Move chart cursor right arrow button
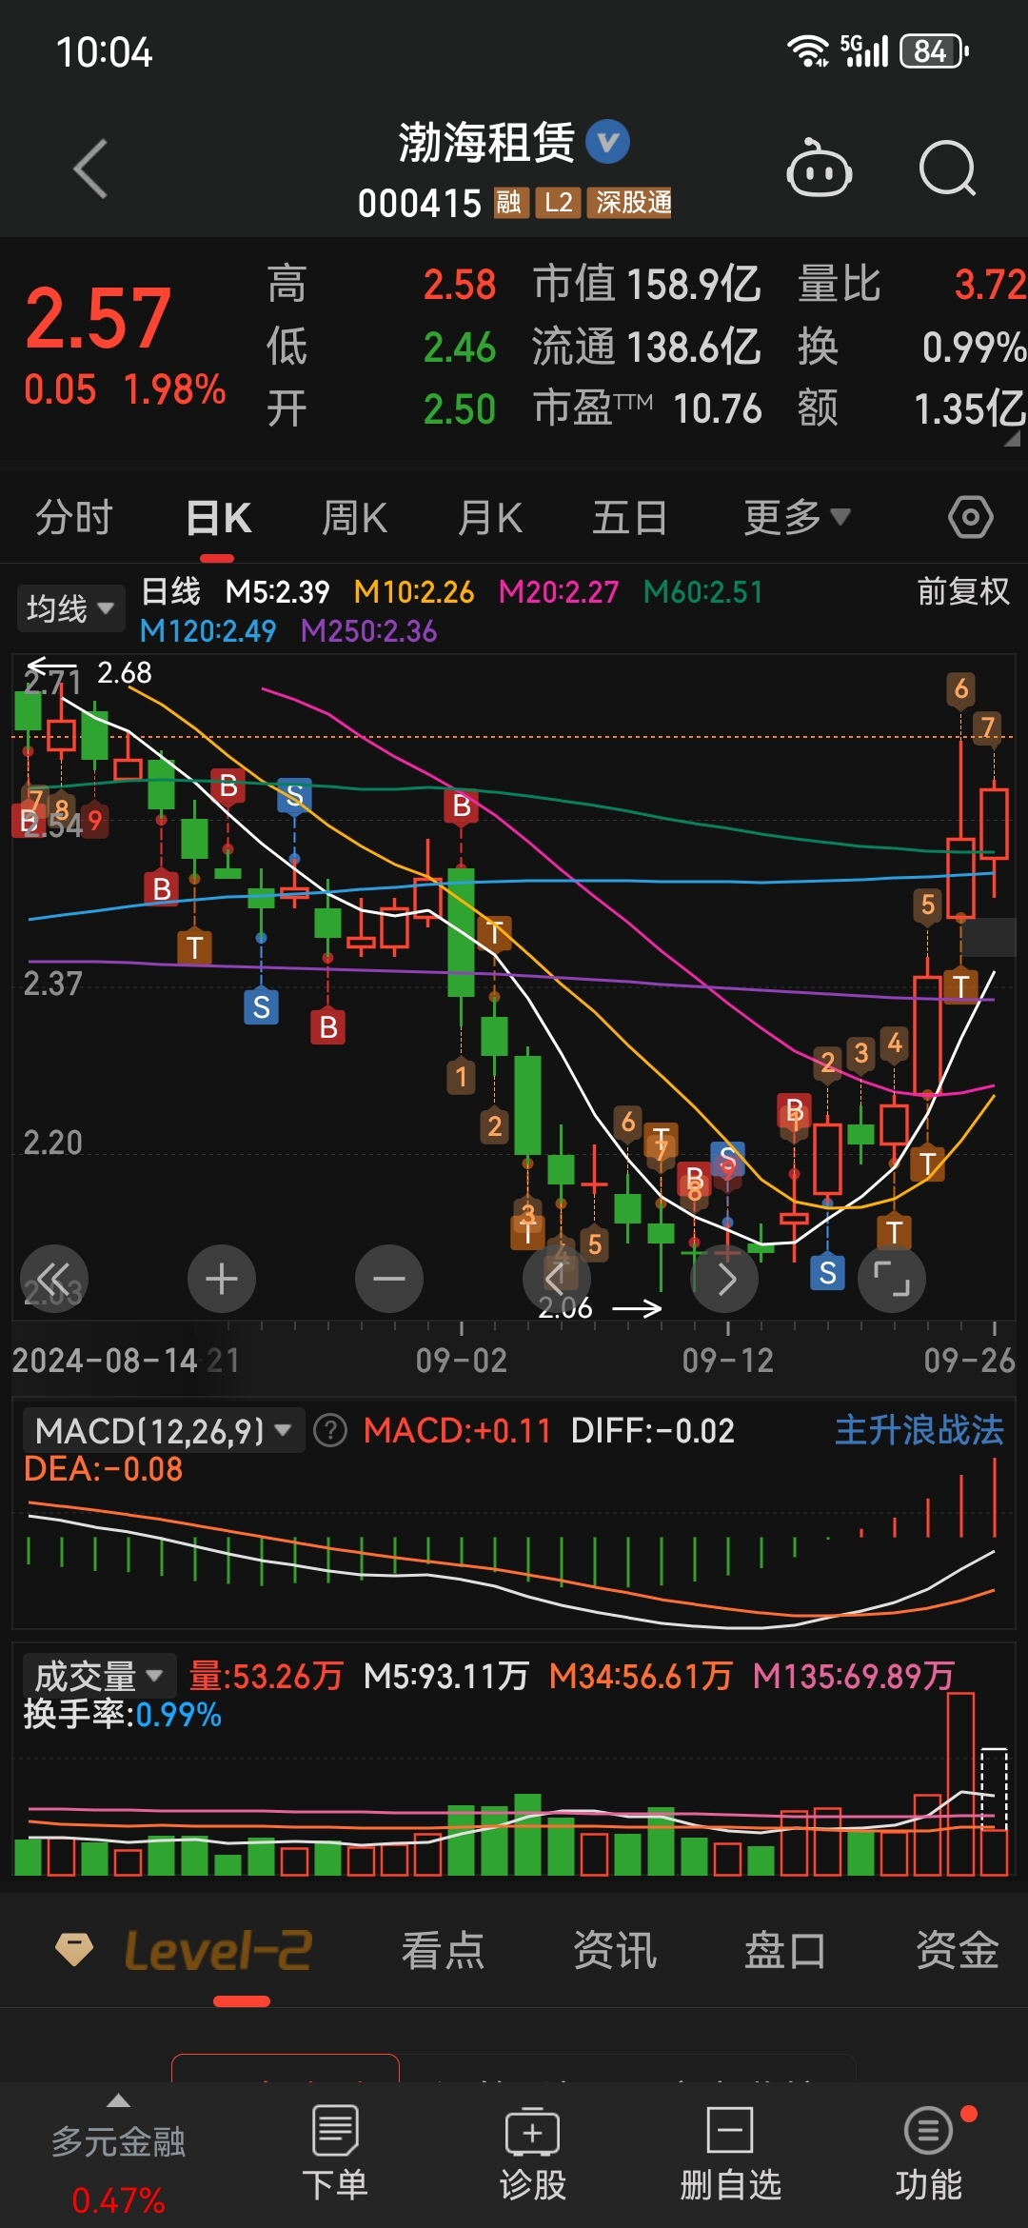 pos(724,1279)
